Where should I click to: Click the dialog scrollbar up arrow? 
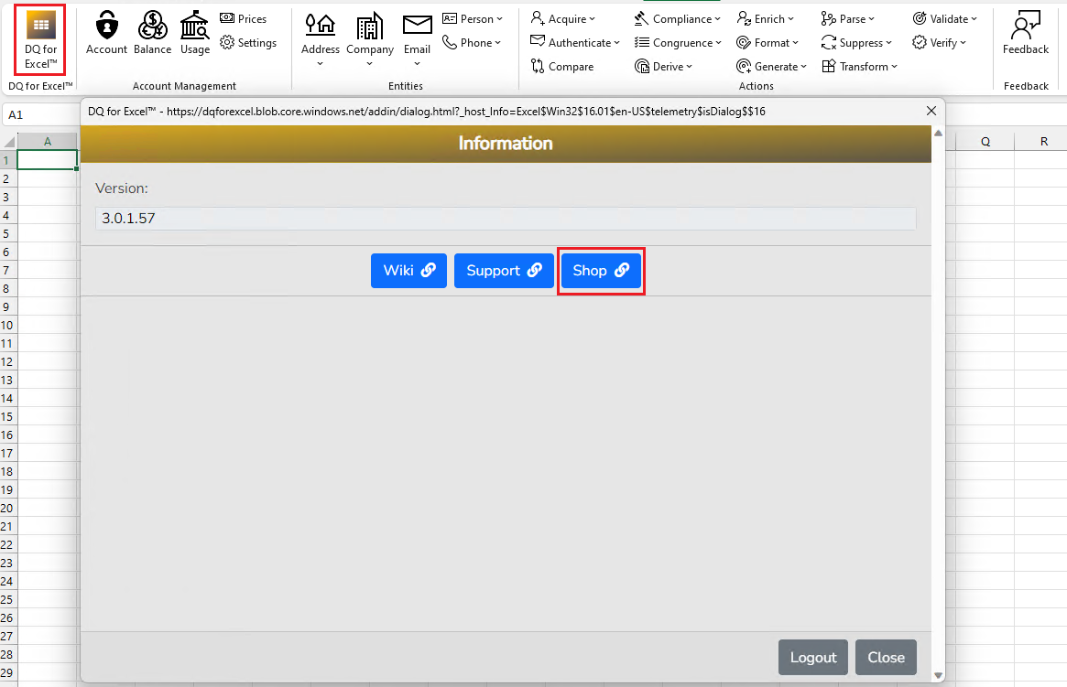point(939,133)
